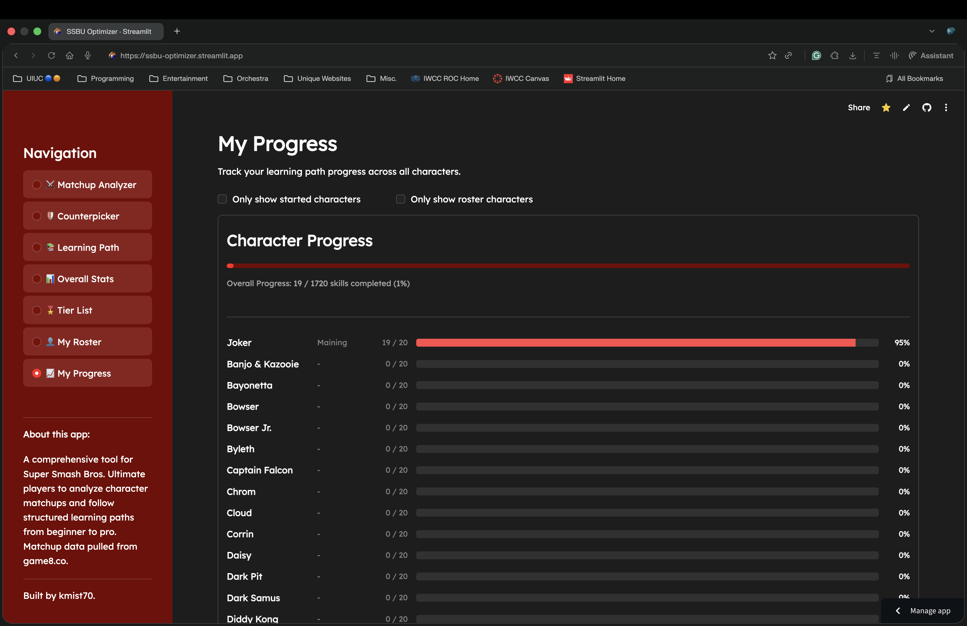Click the overall progress bar
This screenshot has width=967, height=626.
(x=568, y=266)
